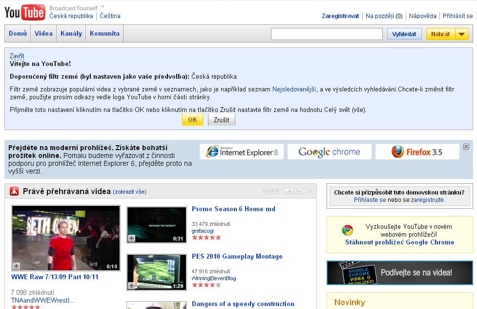Add WWE Raw video to quicklist via plus icon

17,266
